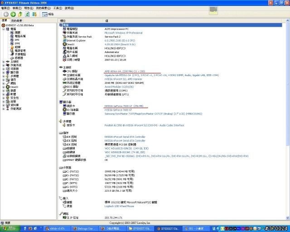Screen dimensions: 290x232
Task: Expand the 網路 Network tree node
Action: [3, 83]
